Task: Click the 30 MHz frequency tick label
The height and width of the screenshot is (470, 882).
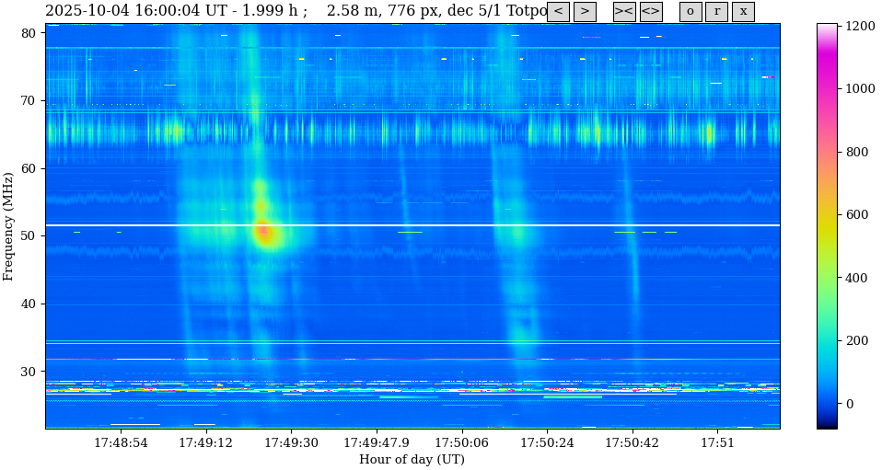Action: point(28,372)
